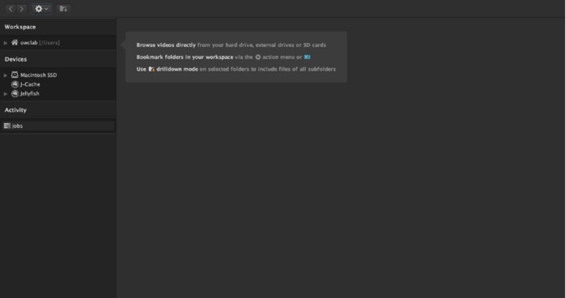Click the back navigation arrow
The width and height of the screenshot is (566, 298).
tap(11, 8)
